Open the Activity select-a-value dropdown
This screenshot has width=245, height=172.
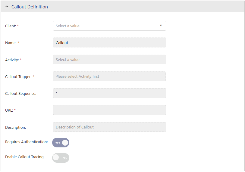(x=109, y=59)
